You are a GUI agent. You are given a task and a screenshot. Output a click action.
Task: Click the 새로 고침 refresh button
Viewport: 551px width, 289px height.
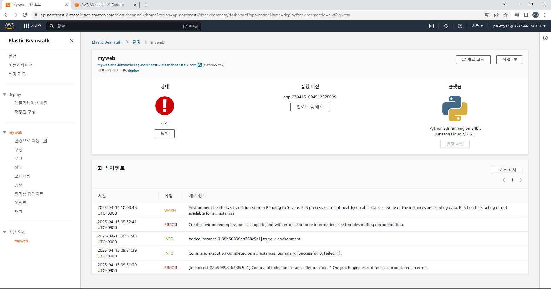click(x=473, y=60)
